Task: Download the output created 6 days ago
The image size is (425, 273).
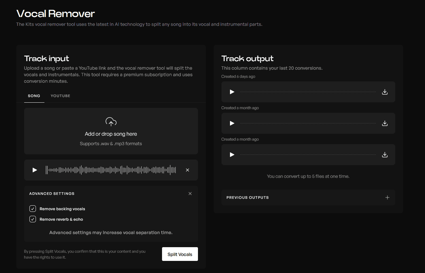Action: [x=385, y=92]
